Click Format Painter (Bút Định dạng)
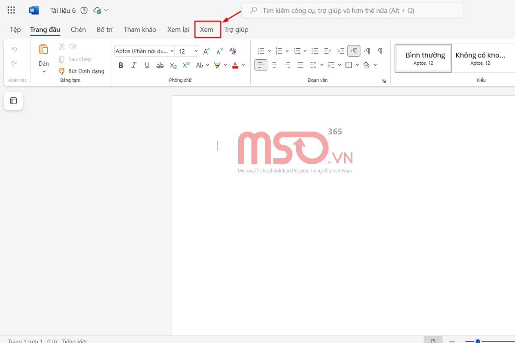 tap(82, 71)
